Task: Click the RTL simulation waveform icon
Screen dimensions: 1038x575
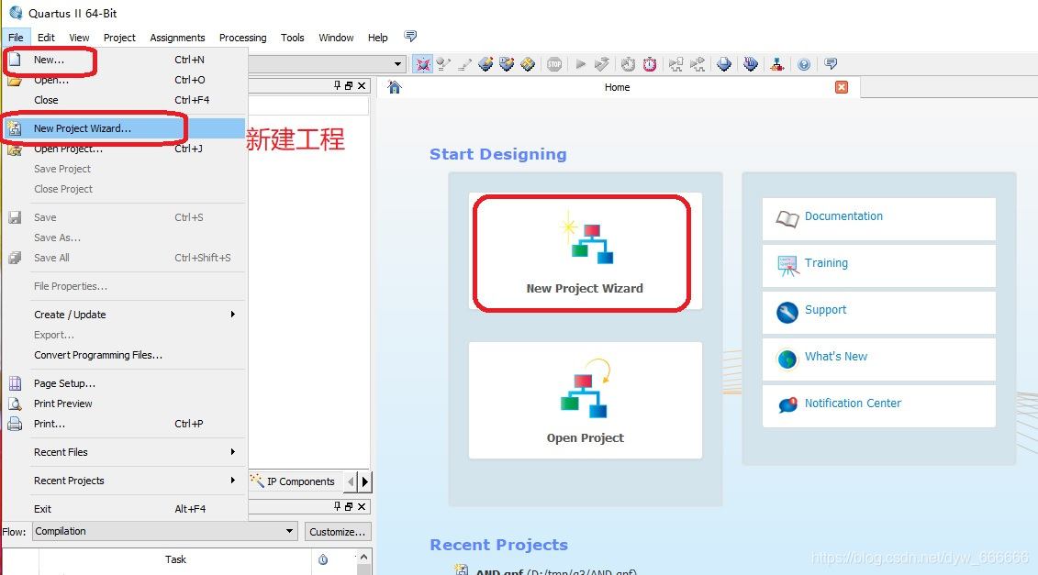Action: point(675,64)
